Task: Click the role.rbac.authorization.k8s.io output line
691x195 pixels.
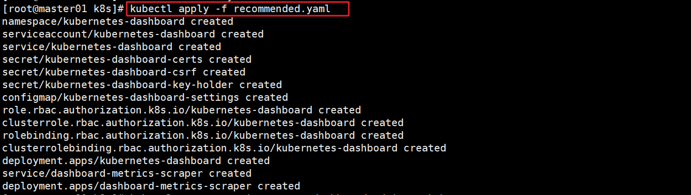Action: coord(181,110)
